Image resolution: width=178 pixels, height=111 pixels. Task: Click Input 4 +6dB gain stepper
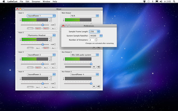(55, 84)
